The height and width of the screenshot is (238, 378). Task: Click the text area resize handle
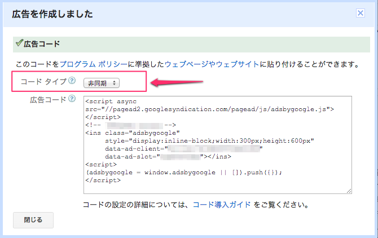coord(349,191)
